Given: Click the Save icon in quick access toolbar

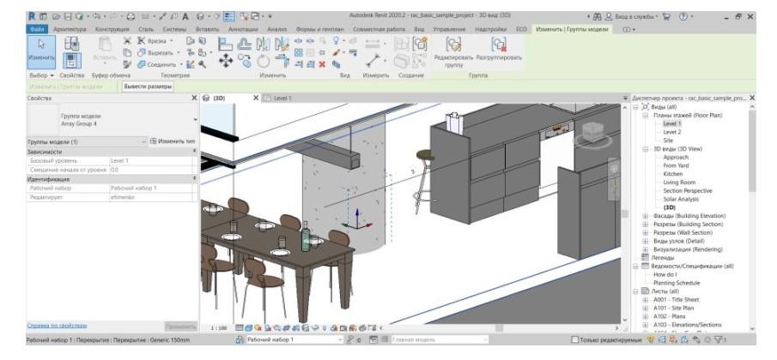Looking at the screenshot, I should 67,16.
